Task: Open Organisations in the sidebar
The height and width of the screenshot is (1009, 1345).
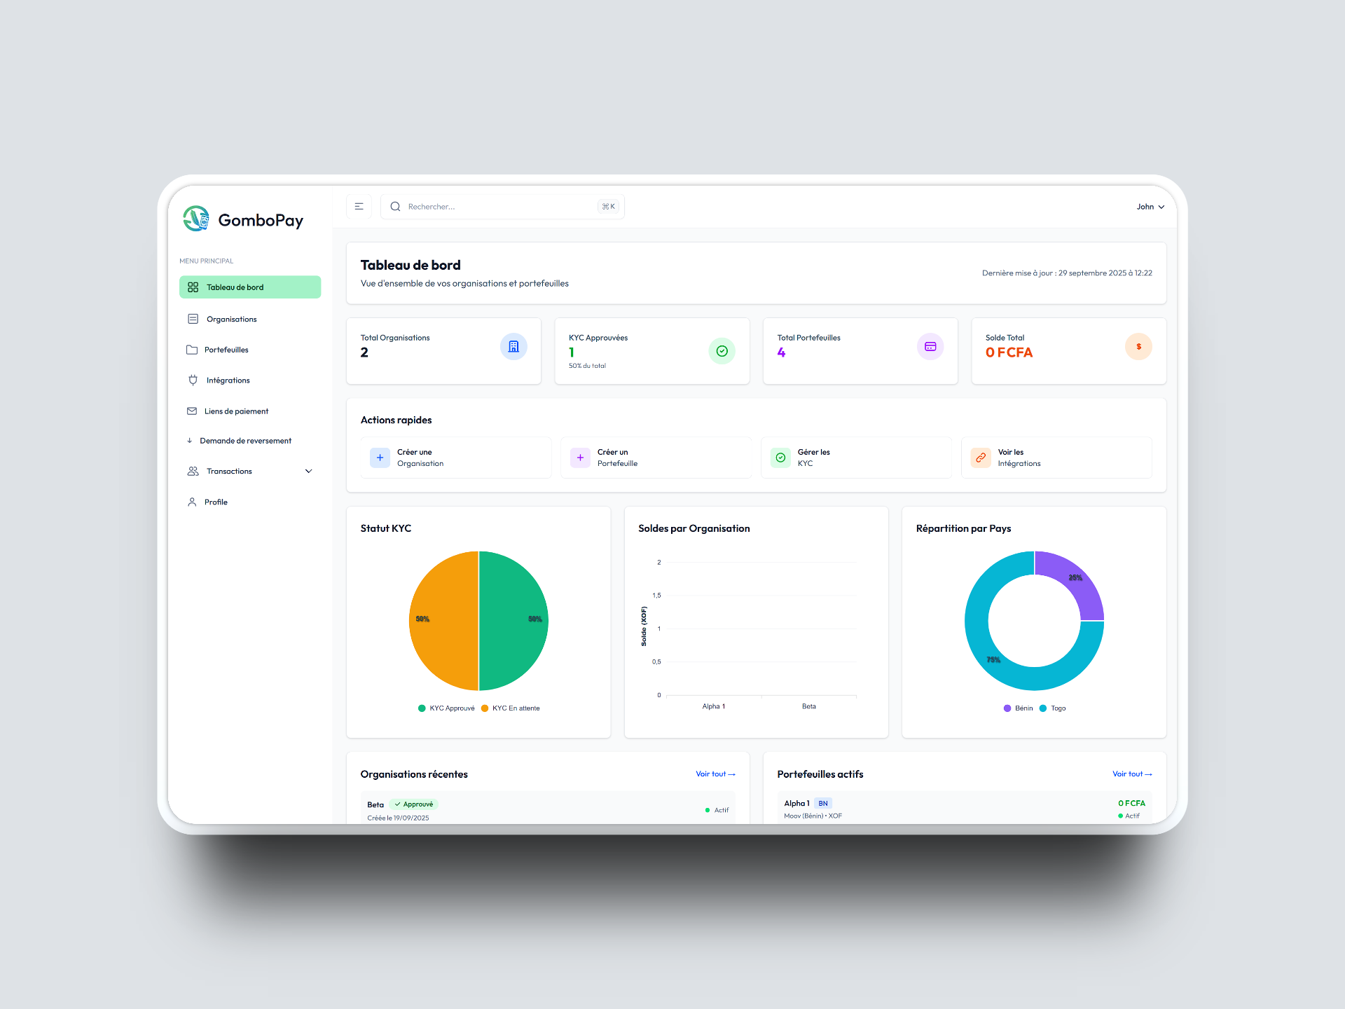Action: [231, 320]
